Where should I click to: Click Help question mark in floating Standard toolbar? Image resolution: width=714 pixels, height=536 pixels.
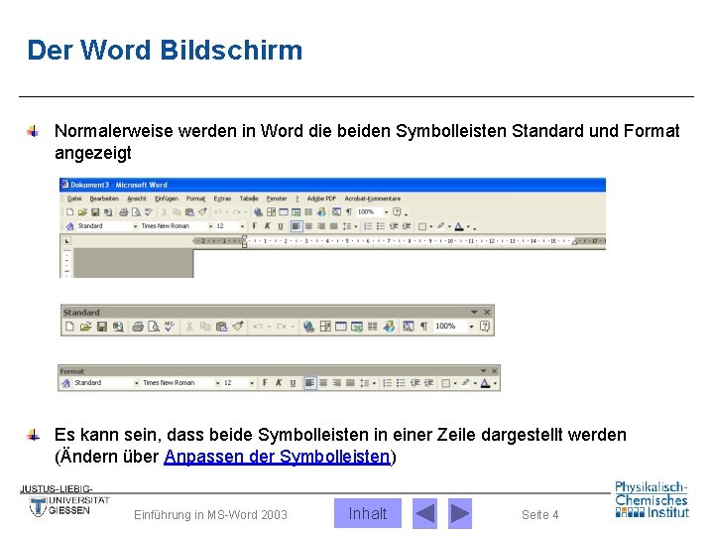point(485,327)
